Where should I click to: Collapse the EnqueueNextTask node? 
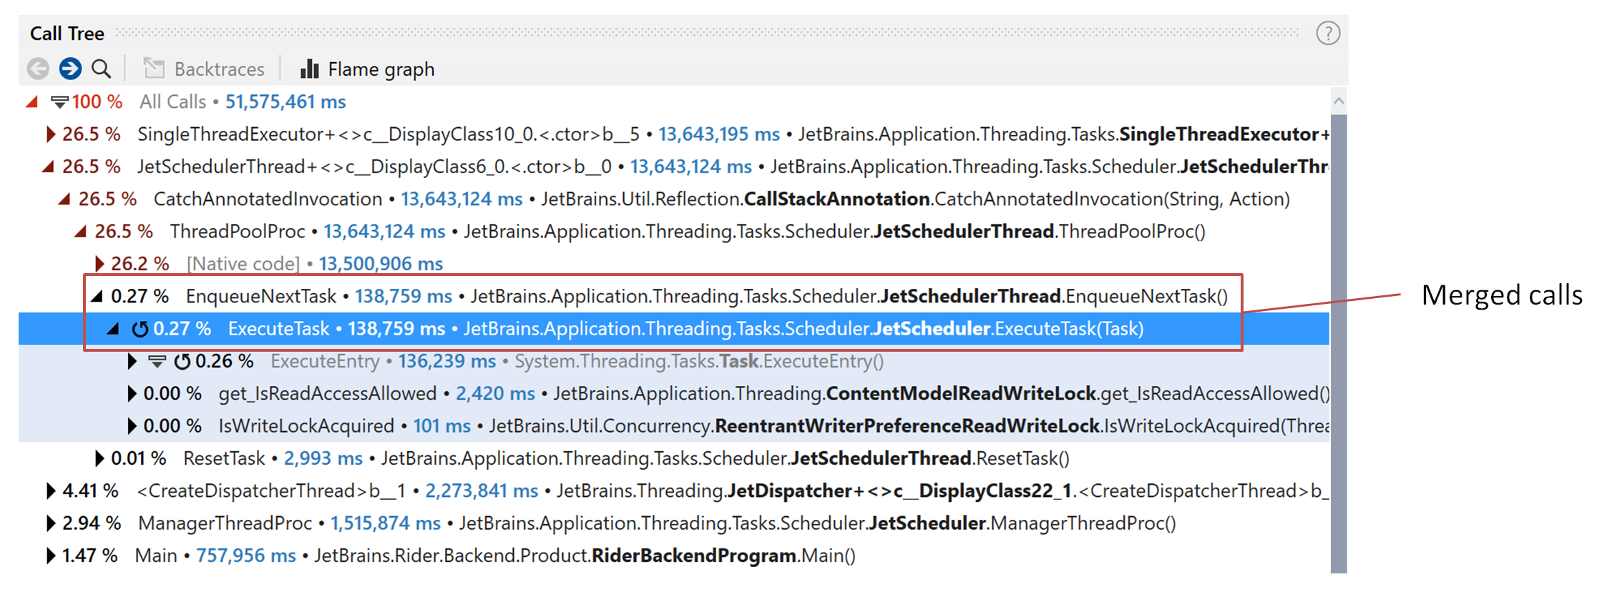(x=97, y=296)
